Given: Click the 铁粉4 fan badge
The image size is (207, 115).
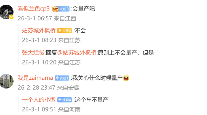Looking at the screenshot, I should pyautogui.click(x=65, y=100).
